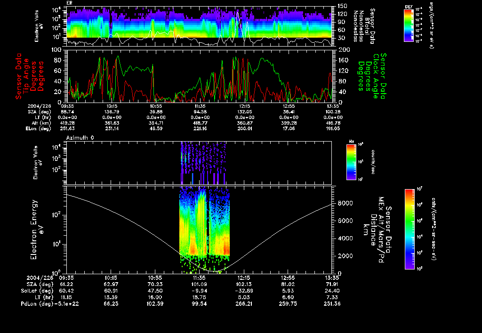
Task: Click the SZA value 138.79
Action: (112, 112)
